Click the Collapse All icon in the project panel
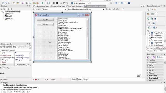The width and height of the screenshot is (166, 93). click(x=155, y=19)
